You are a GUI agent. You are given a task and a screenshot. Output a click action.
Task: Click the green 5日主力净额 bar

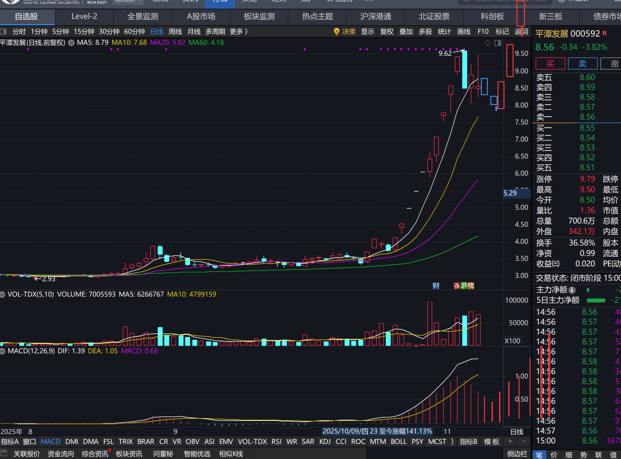point(596,300)
